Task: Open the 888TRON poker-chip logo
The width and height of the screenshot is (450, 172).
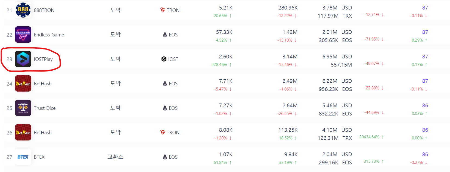Action: pyautogui.click(x=23, y=10)
